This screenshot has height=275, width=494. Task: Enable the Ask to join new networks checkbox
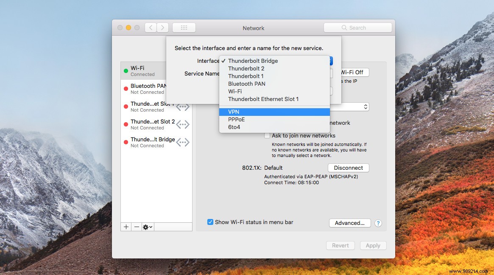268,135
